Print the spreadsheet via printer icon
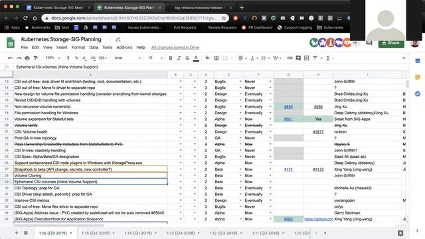The image size is (425, 239). coord(27,58)
